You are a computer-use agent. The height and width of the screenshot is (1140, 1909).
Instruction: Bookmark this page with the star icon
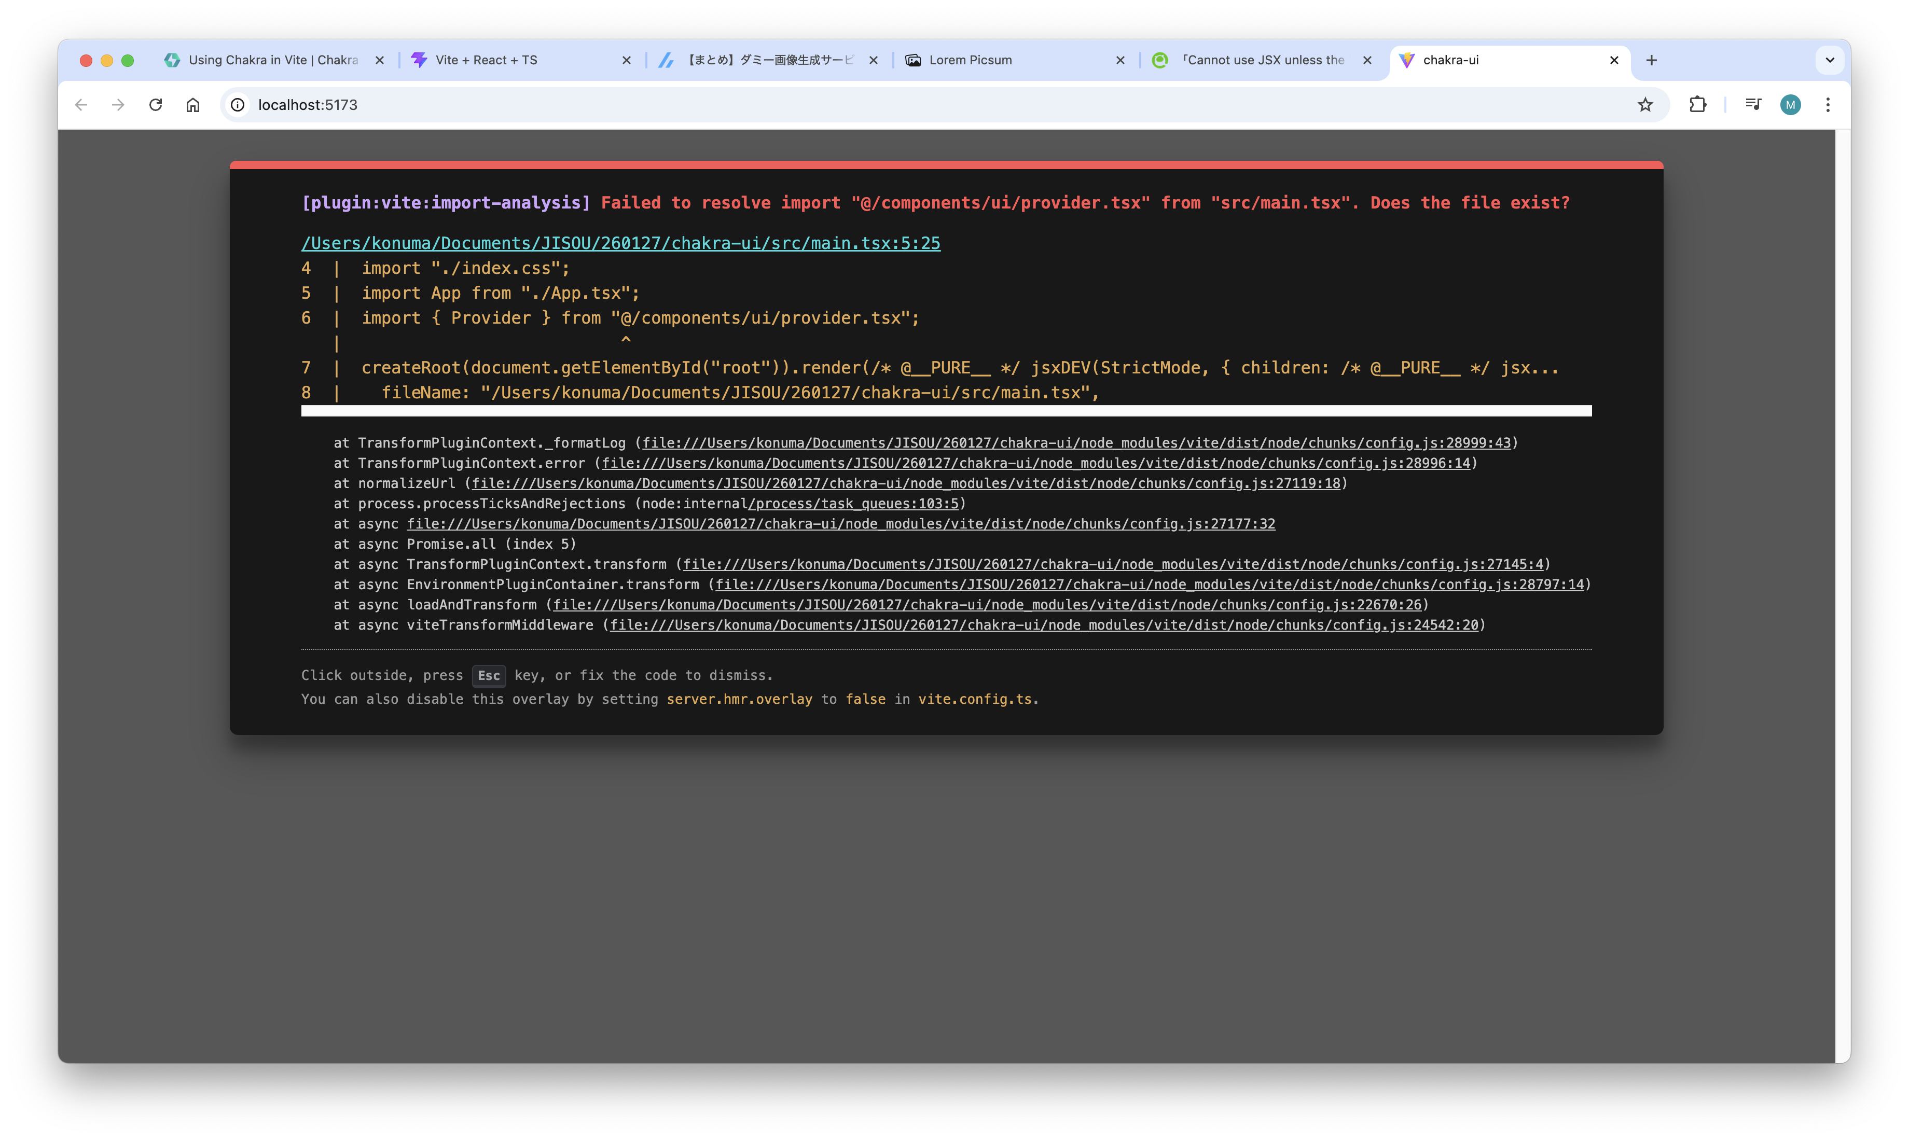pos(1645,104)
